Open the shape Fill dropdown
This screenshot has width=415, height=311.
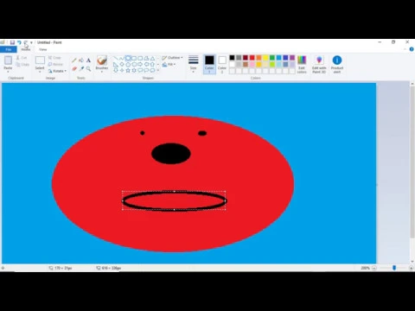[169, 64]
